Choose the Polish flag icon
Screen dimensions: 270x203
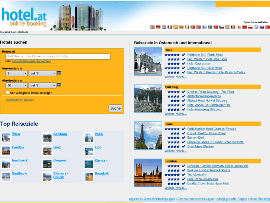tap(250, 27)
